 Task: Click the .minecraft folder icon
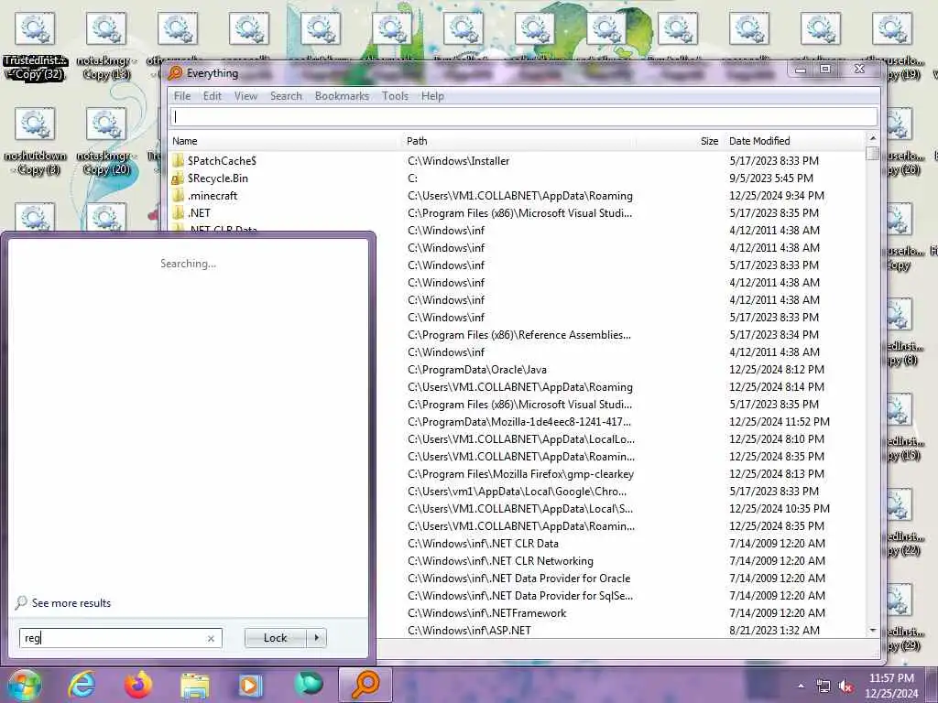coord(178,196)
